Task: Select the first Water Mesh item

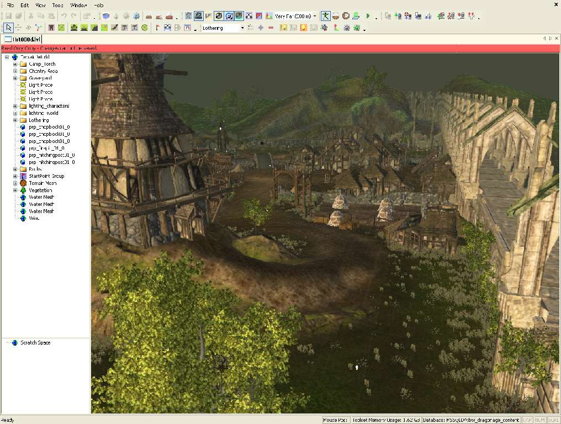Action: click(x=41, y=197)
